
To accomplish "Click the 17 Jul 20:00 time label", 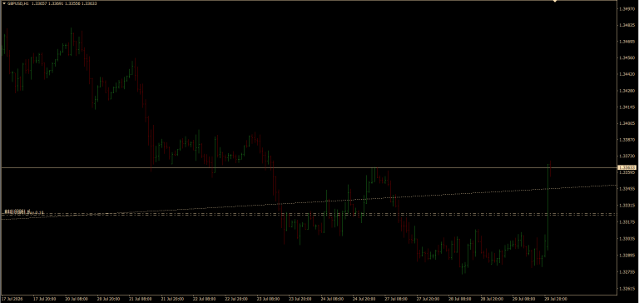I will point(45,299).
